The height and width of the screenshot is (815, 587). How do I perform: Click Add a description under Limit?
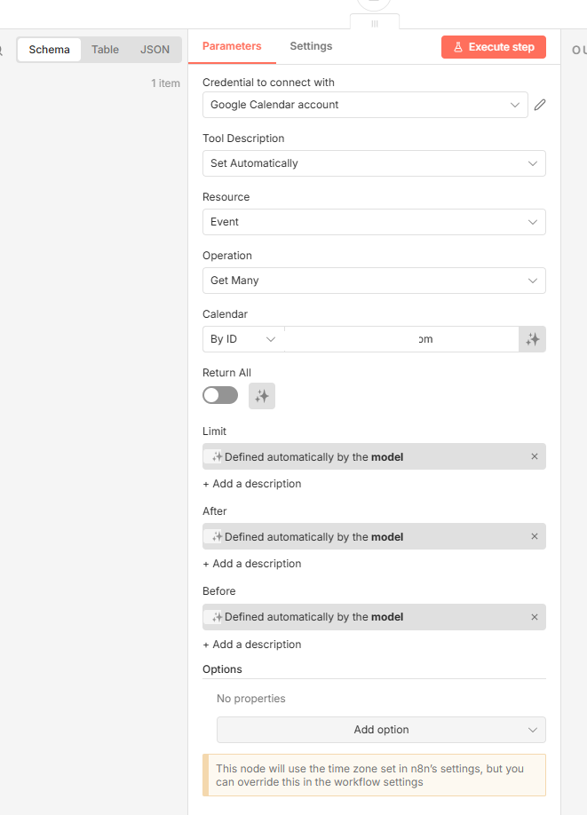(252, 484)
